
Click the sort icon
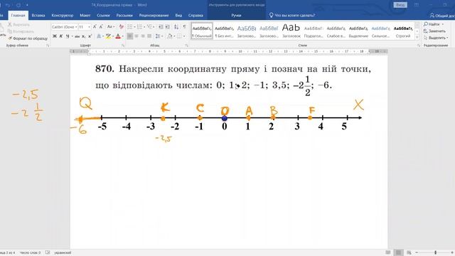[x=176, y=27]
